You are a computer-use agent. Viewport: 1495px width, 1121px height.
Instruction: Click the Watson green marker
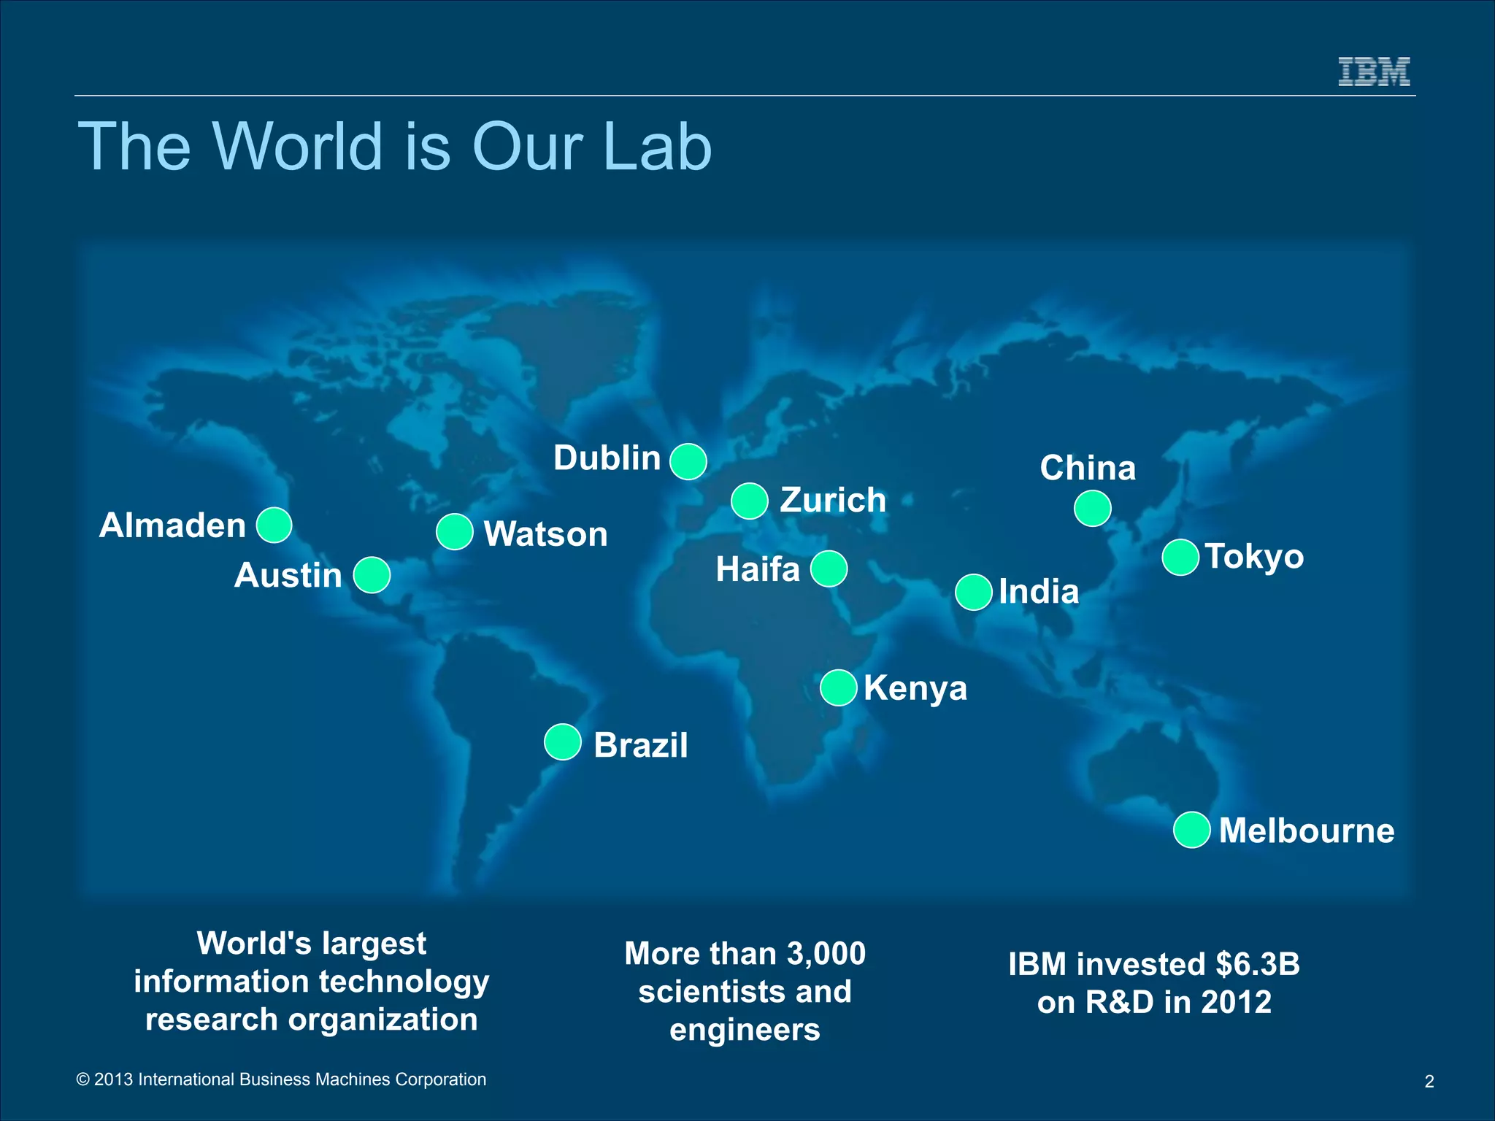pyautogui.click(x=455, y=531)
